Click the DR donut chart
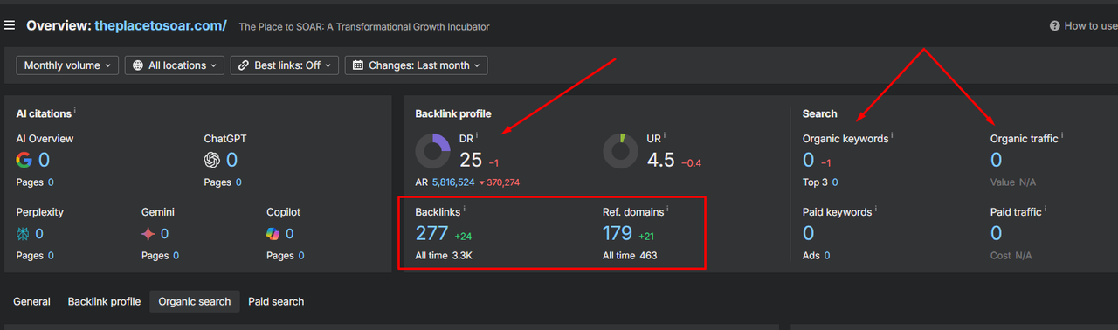The image size is (1118, 330). (x=432, y=151)
